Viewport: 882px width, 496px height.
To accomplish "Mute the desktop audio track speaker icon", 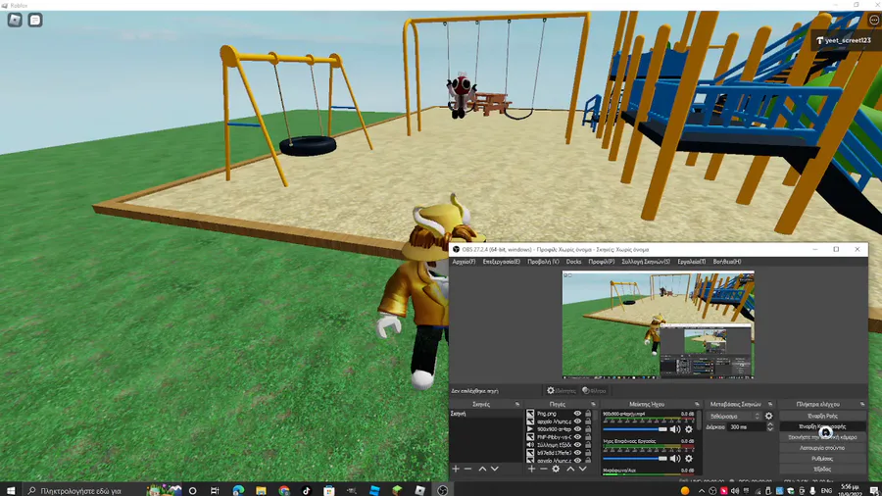I will [x=675, y=459].
